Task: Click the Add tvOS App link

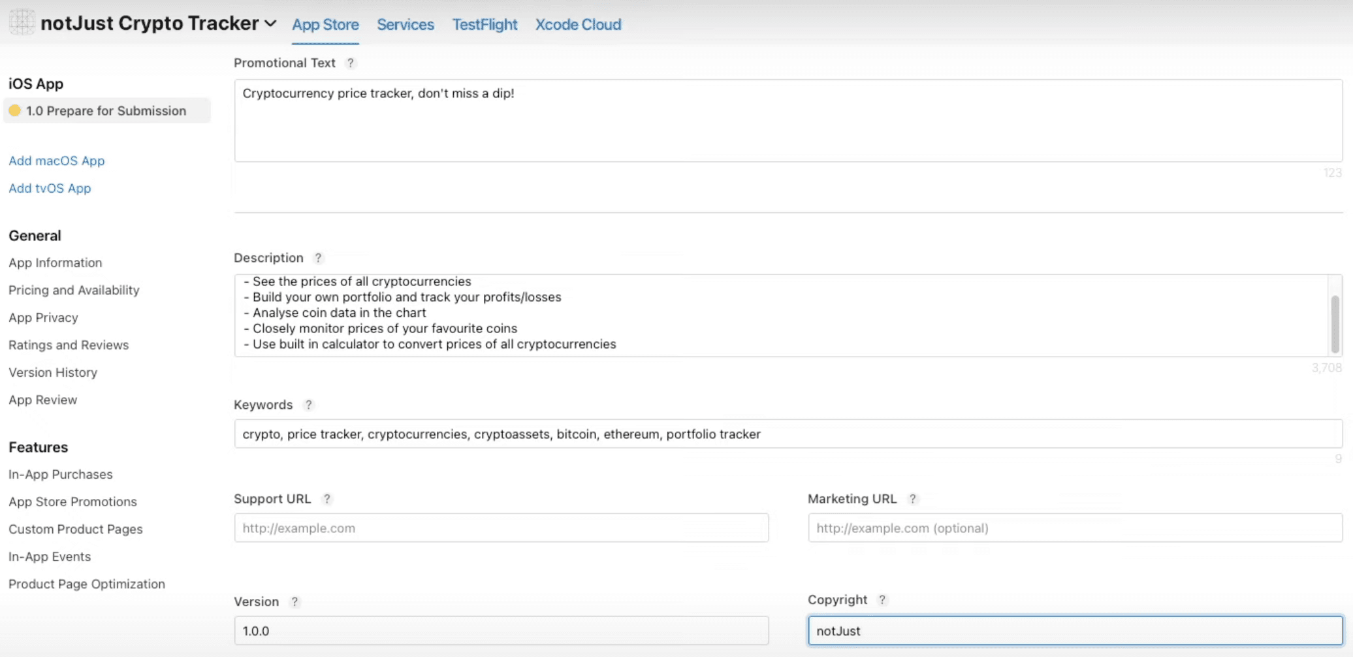Action: pyautogui.click(x=50, y=188)
